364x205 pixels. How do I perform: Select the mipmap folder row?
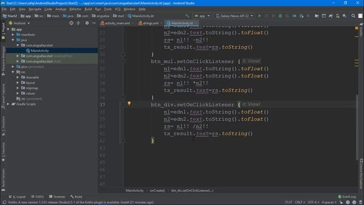52,88
